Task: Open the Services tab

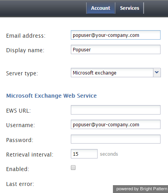Action: click(129, 8)
